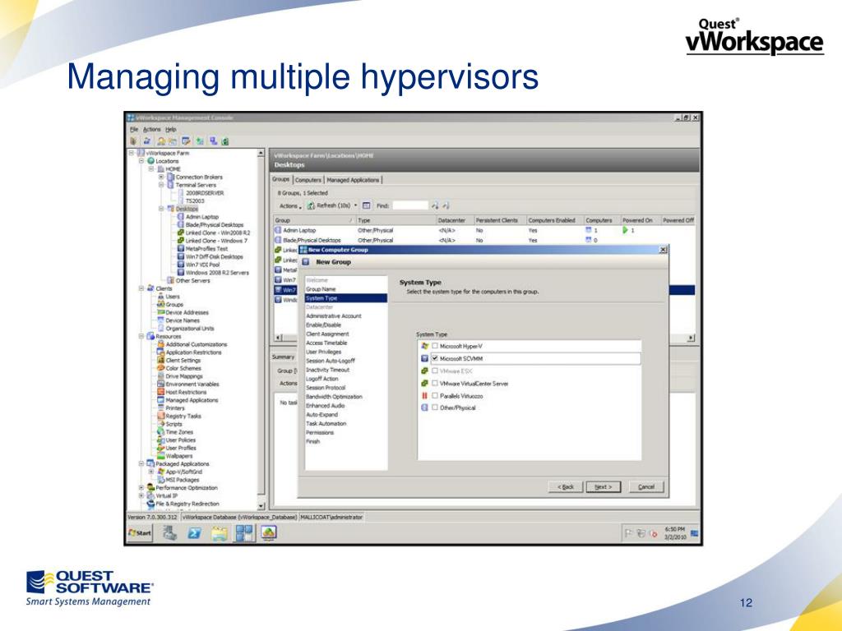Switch to the Groups tab

tap(281, 180)
